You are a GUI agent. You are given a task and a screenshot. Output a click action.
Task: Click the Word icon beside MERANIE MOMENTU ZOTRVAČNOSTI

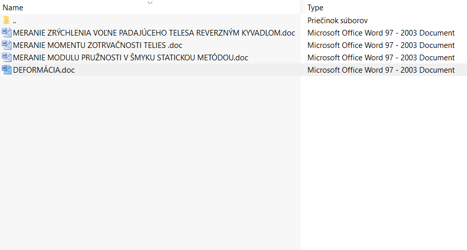pos(7,45)
